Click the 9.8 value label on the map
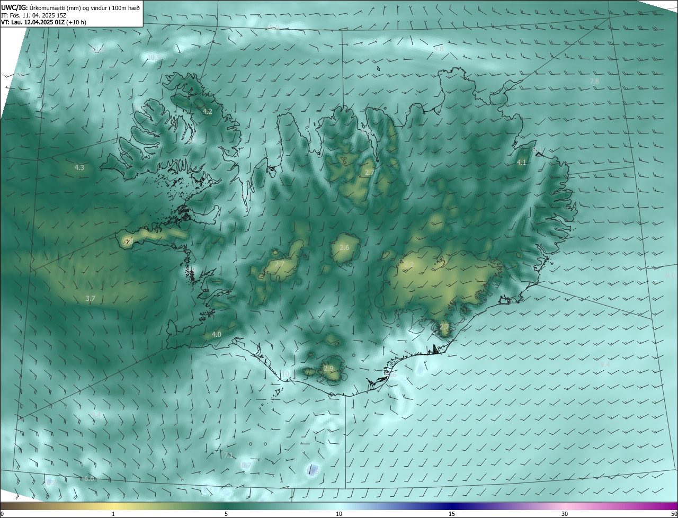This screenshot has width=678, height=518. [x=439, y=48]
